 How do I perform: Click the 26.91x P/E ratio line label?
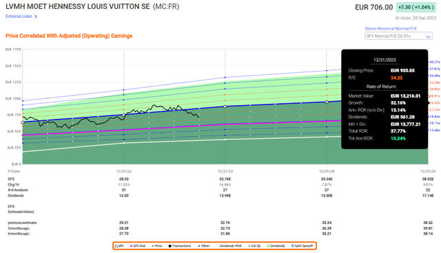435,96
